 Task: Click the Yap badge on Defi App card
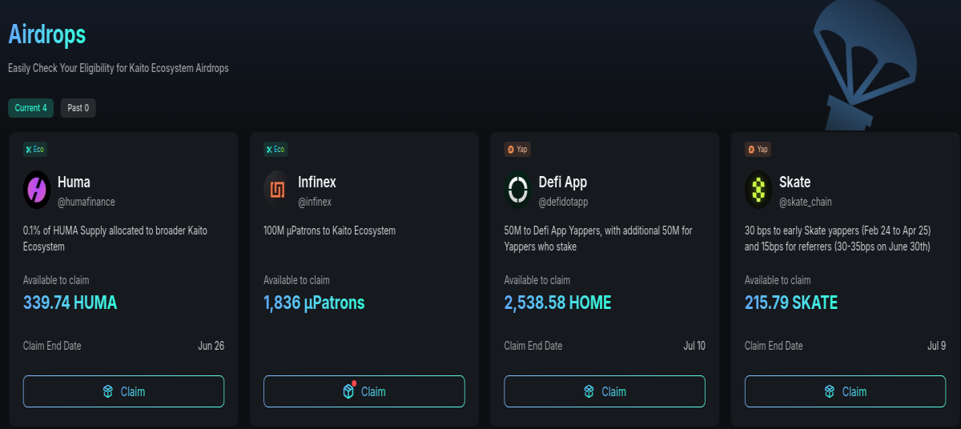[517, 149]
